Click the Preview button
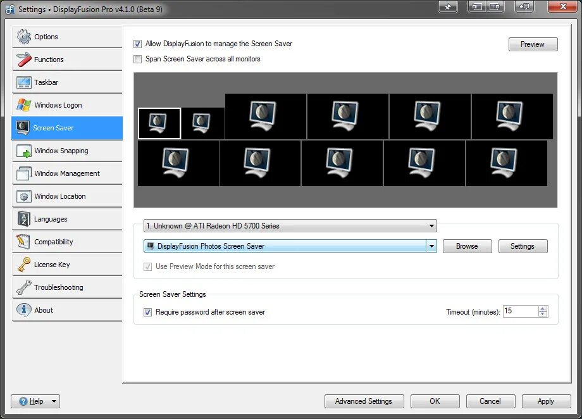This screenshot has width=582, height=419. click(533, 44)
